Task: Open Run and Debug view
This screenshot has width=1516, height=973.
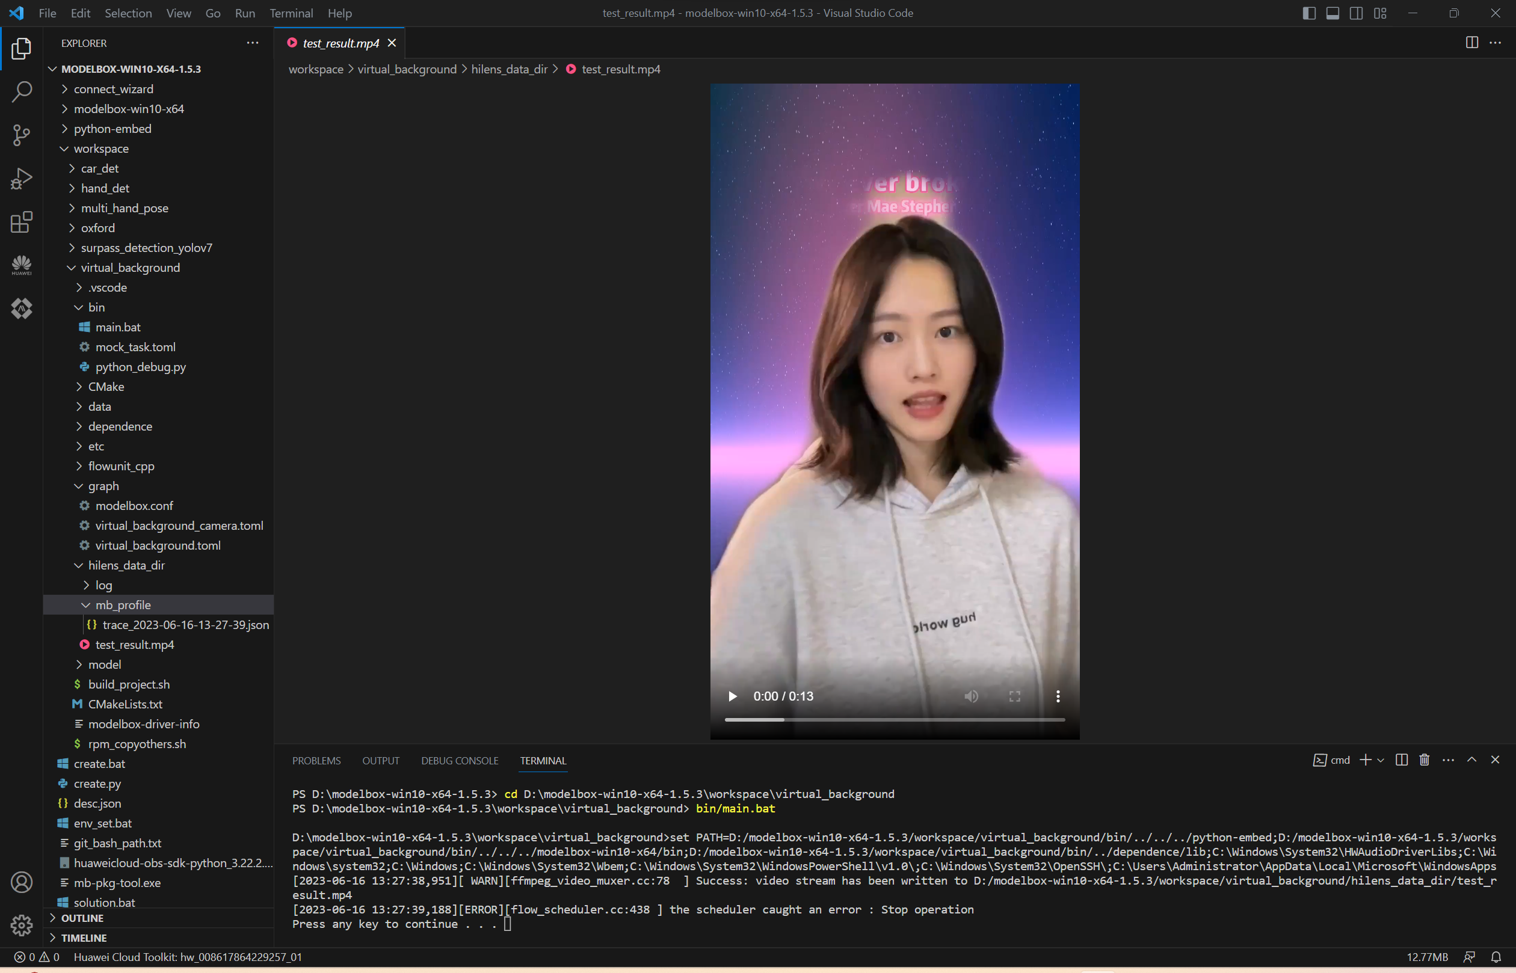Action: pyautogui.click(x=22, y=179)
